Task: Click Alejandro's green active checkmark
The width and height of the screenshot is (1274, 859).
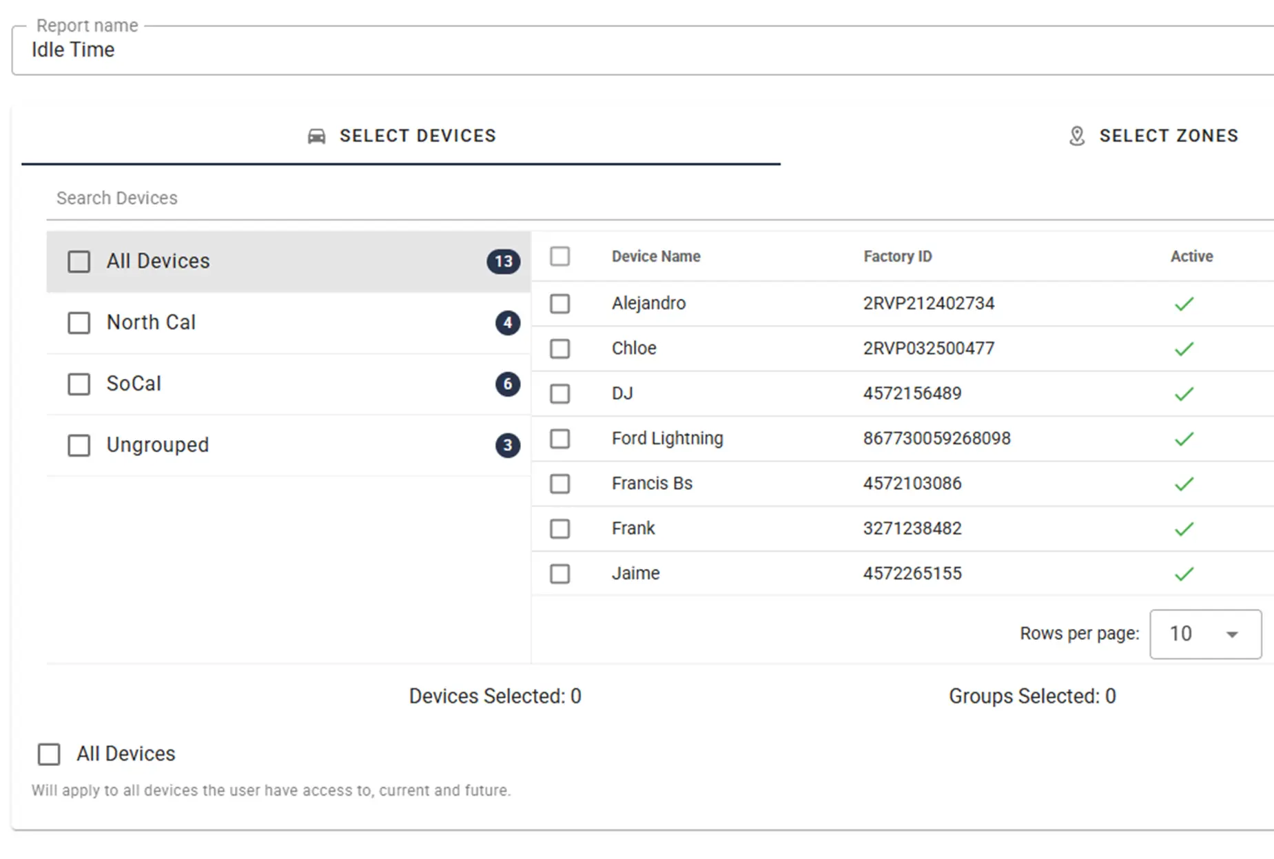Action: [x=1184, y=304]
